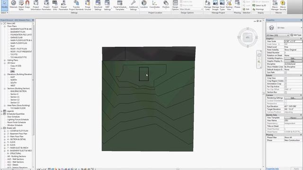The width and height of the screenshot is (303, 170).
Task: Open Decal Types
Action: (x=222, y=5)
